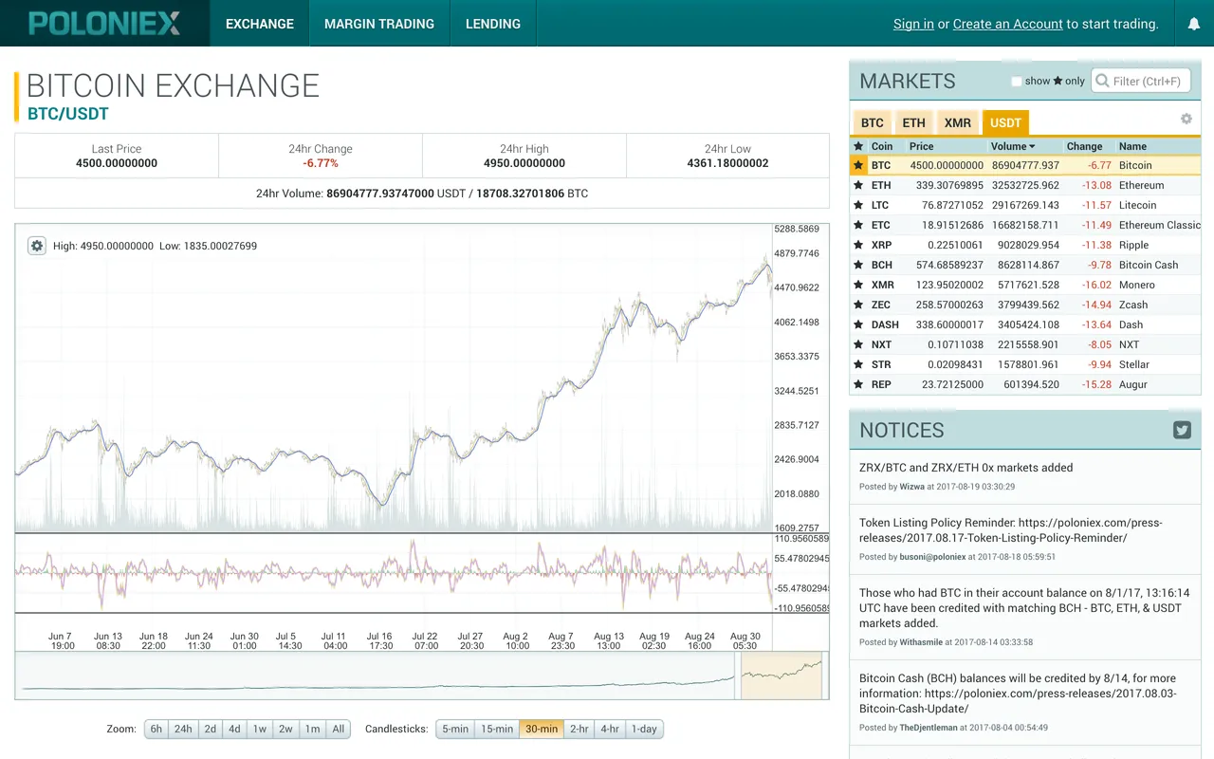Select the Ripple market row
Viewport: 1214px width, 759px height.
point(1025,245)
